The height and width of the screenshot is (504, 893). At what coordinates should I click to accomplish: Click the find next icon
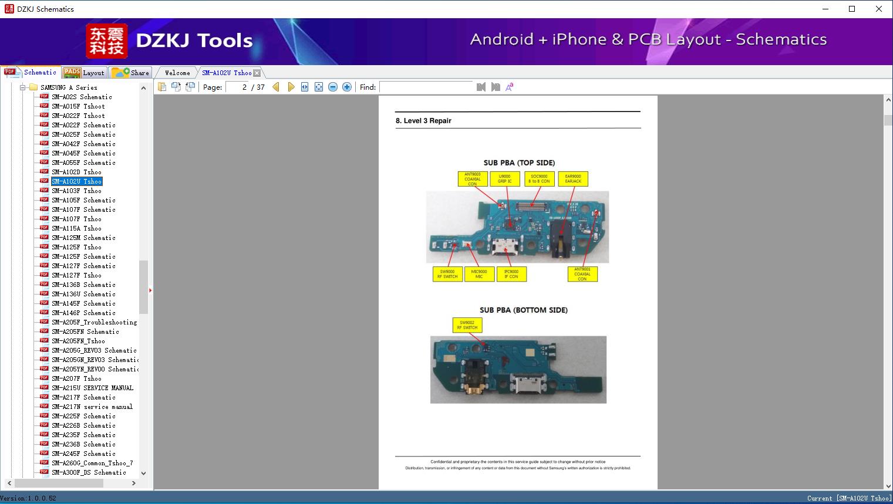click(496, 87)
